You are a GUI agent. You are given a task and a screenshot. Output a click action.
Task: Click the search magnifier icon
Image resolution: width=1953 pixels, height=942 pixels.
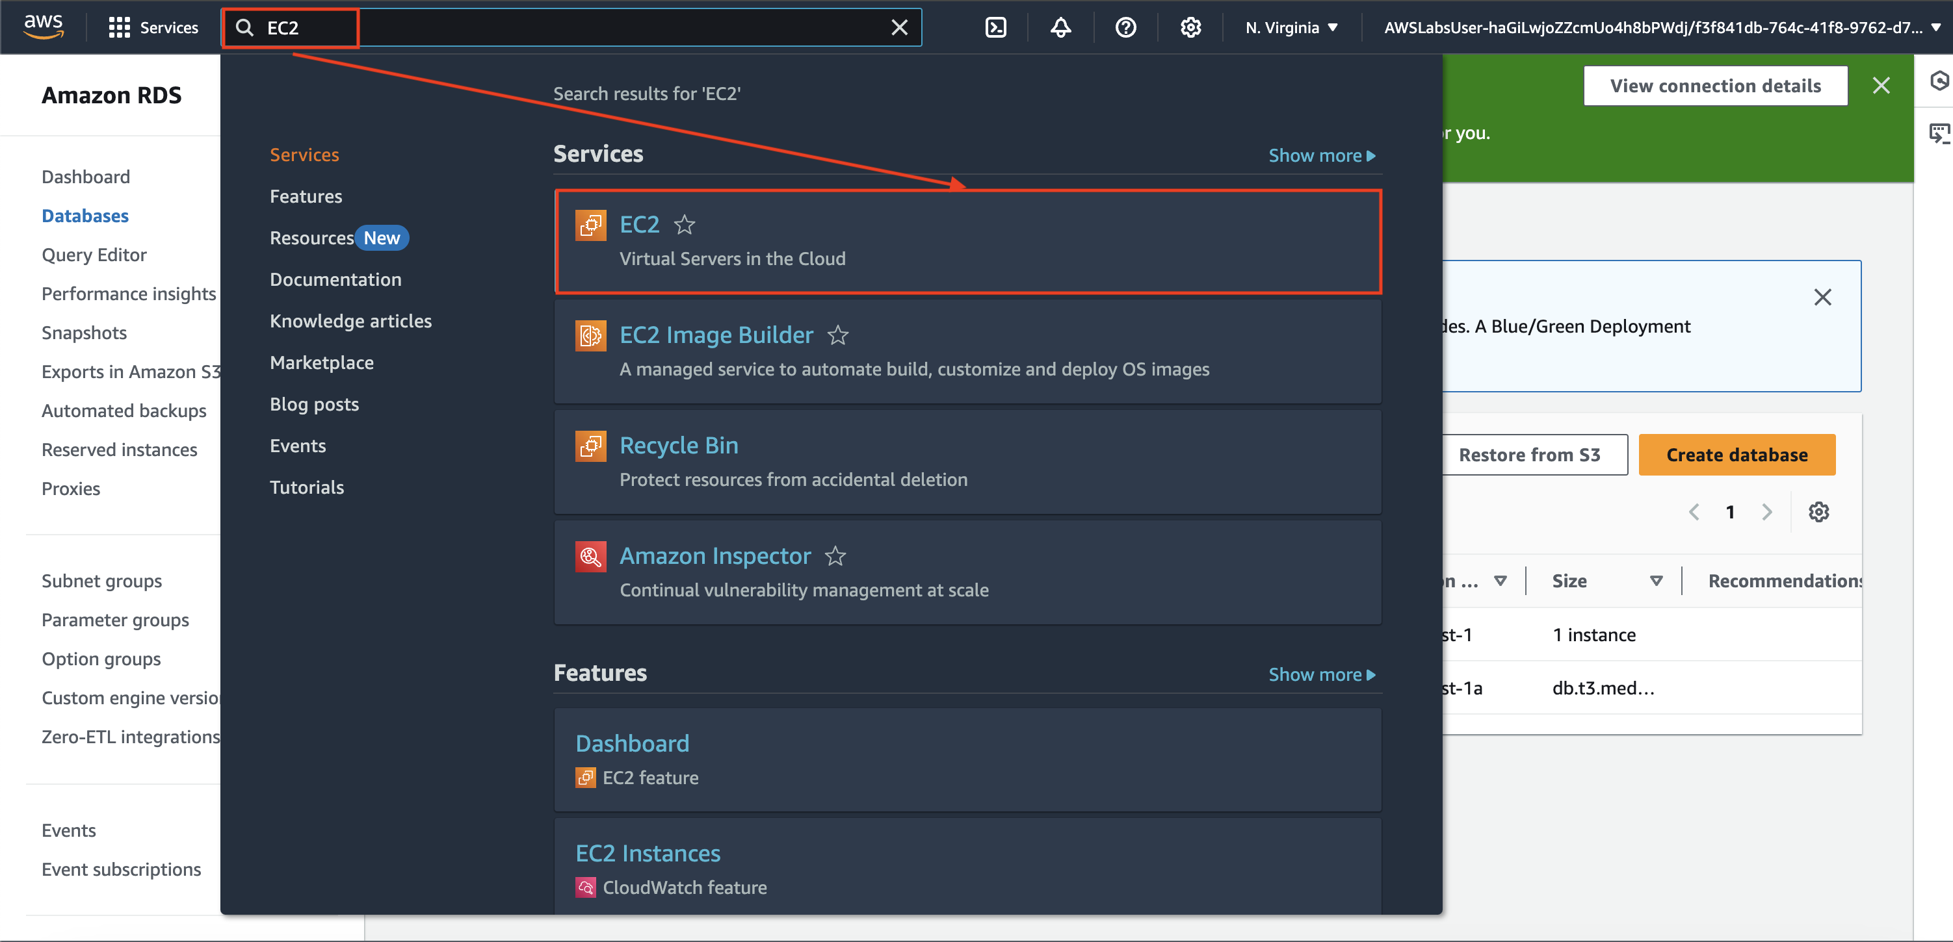pyautogui.click(x=244, y=28)
